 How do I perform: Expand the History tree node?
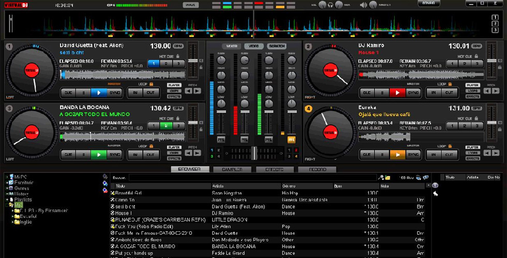point(7,194)
